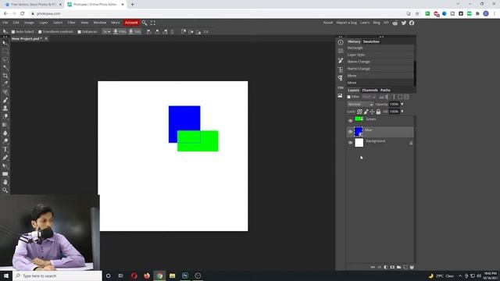Open the layer filter Kind dropdown

(369, 97)
